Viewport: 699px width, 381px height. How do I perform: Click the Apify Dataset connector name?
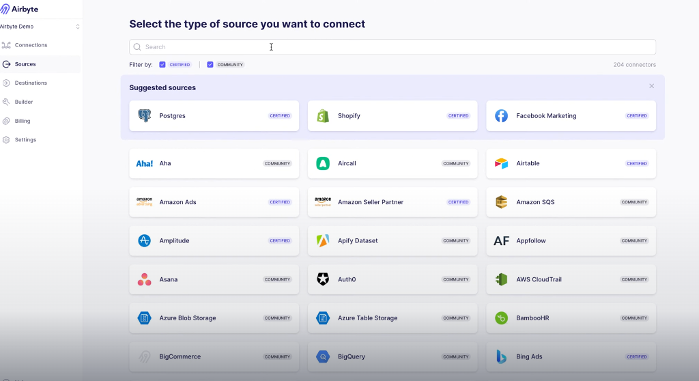[x=358, y=240]
